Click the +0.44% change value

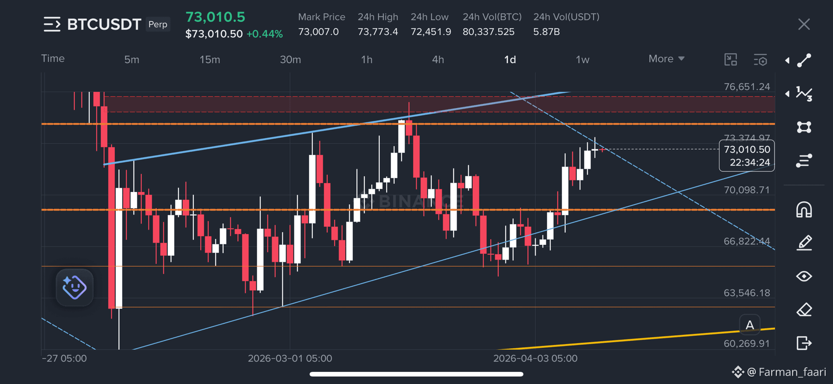click(264, 34)
